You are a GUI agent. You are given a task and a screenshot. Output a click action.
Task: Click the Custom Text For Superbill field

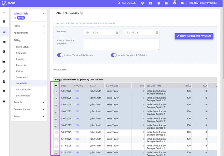pyautogui.click(x=121, y=44)
